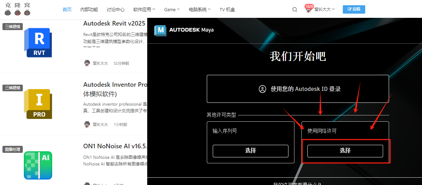Viewport: 422px width, 185px height.
Task: Click 使用您的 Autodesk ID 登录 button
Action: click(x=298, y=89)
